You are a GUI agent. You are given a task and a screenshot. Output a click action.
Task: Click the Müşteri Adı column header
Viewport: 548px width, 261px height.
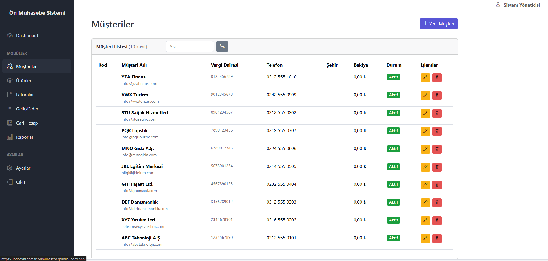[134, 65]
